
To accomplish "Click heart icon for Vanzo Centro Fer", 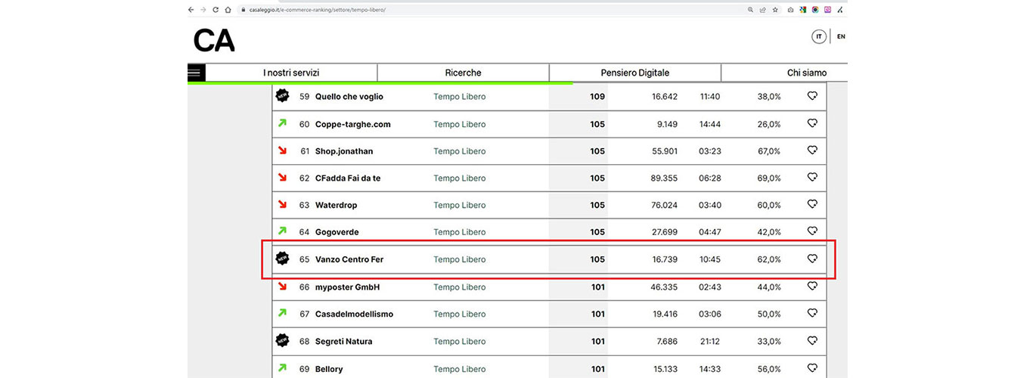I will point(812,259).
